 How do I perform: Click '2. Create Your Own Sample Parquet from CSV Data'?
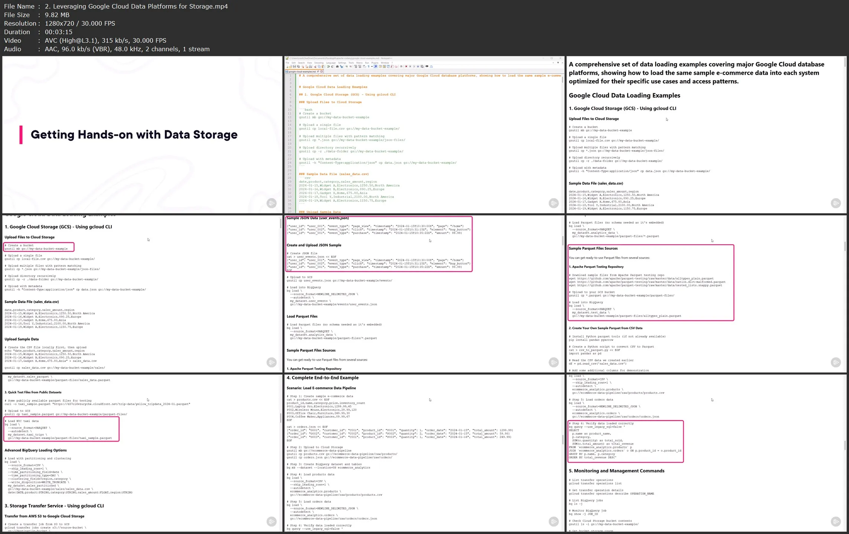point(605,328)
